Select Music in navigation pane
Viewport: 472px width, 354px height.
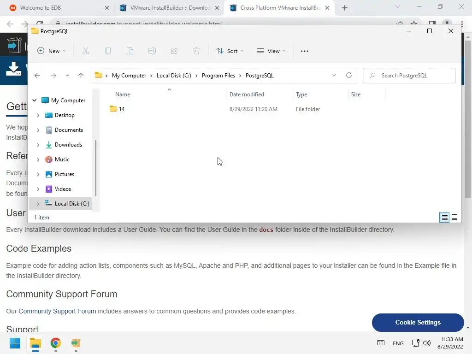point(62,159)
